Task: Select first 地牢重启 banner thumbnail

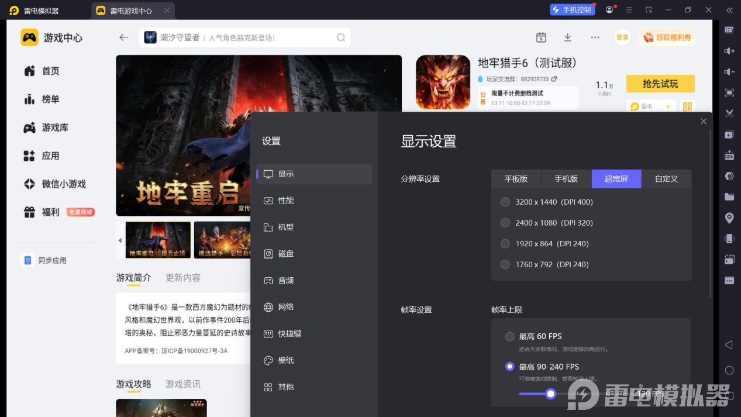Action: (x=158, y=240)
